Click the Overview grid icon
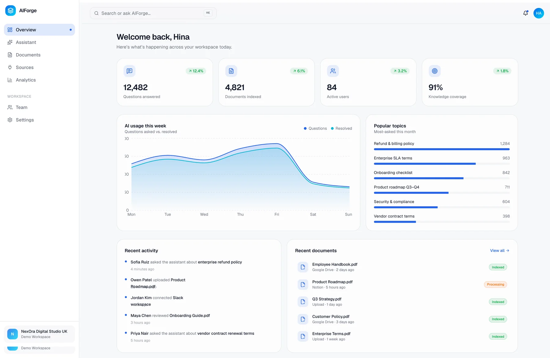550x358 pixels. (x=10, y=30)
